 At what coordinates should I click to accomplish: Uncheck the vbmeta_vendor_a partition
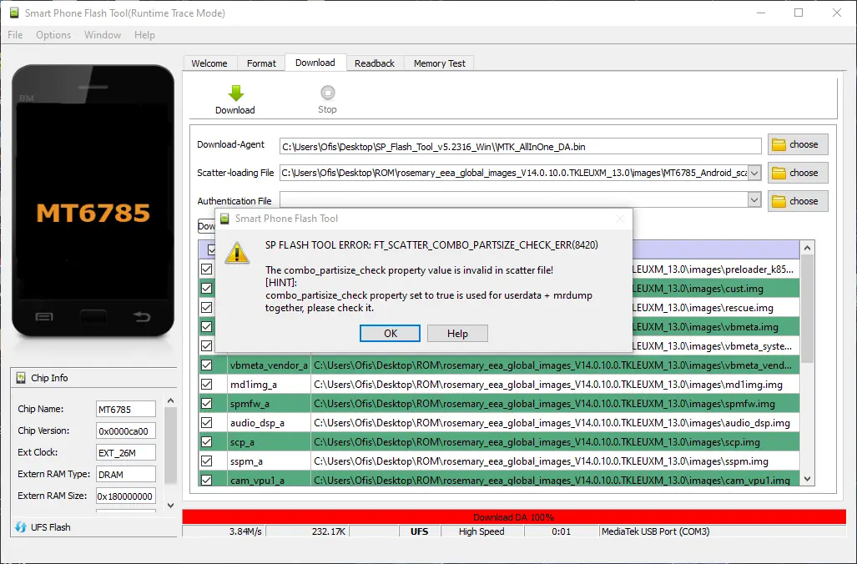(x=207, y=365)
